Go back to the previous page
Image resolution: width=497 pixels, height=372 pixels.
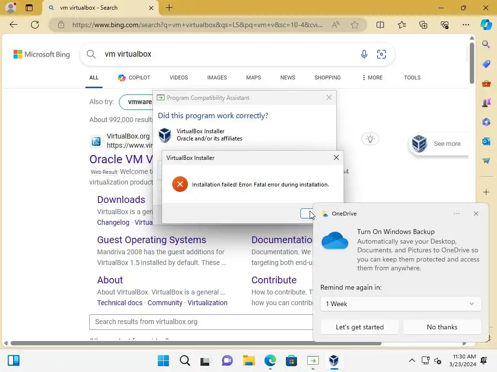pos(13,25)
